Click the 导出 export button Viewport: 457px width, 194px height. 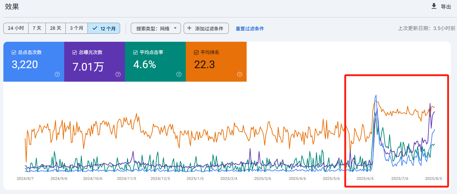pyautogui.click(x=441, y=6)
